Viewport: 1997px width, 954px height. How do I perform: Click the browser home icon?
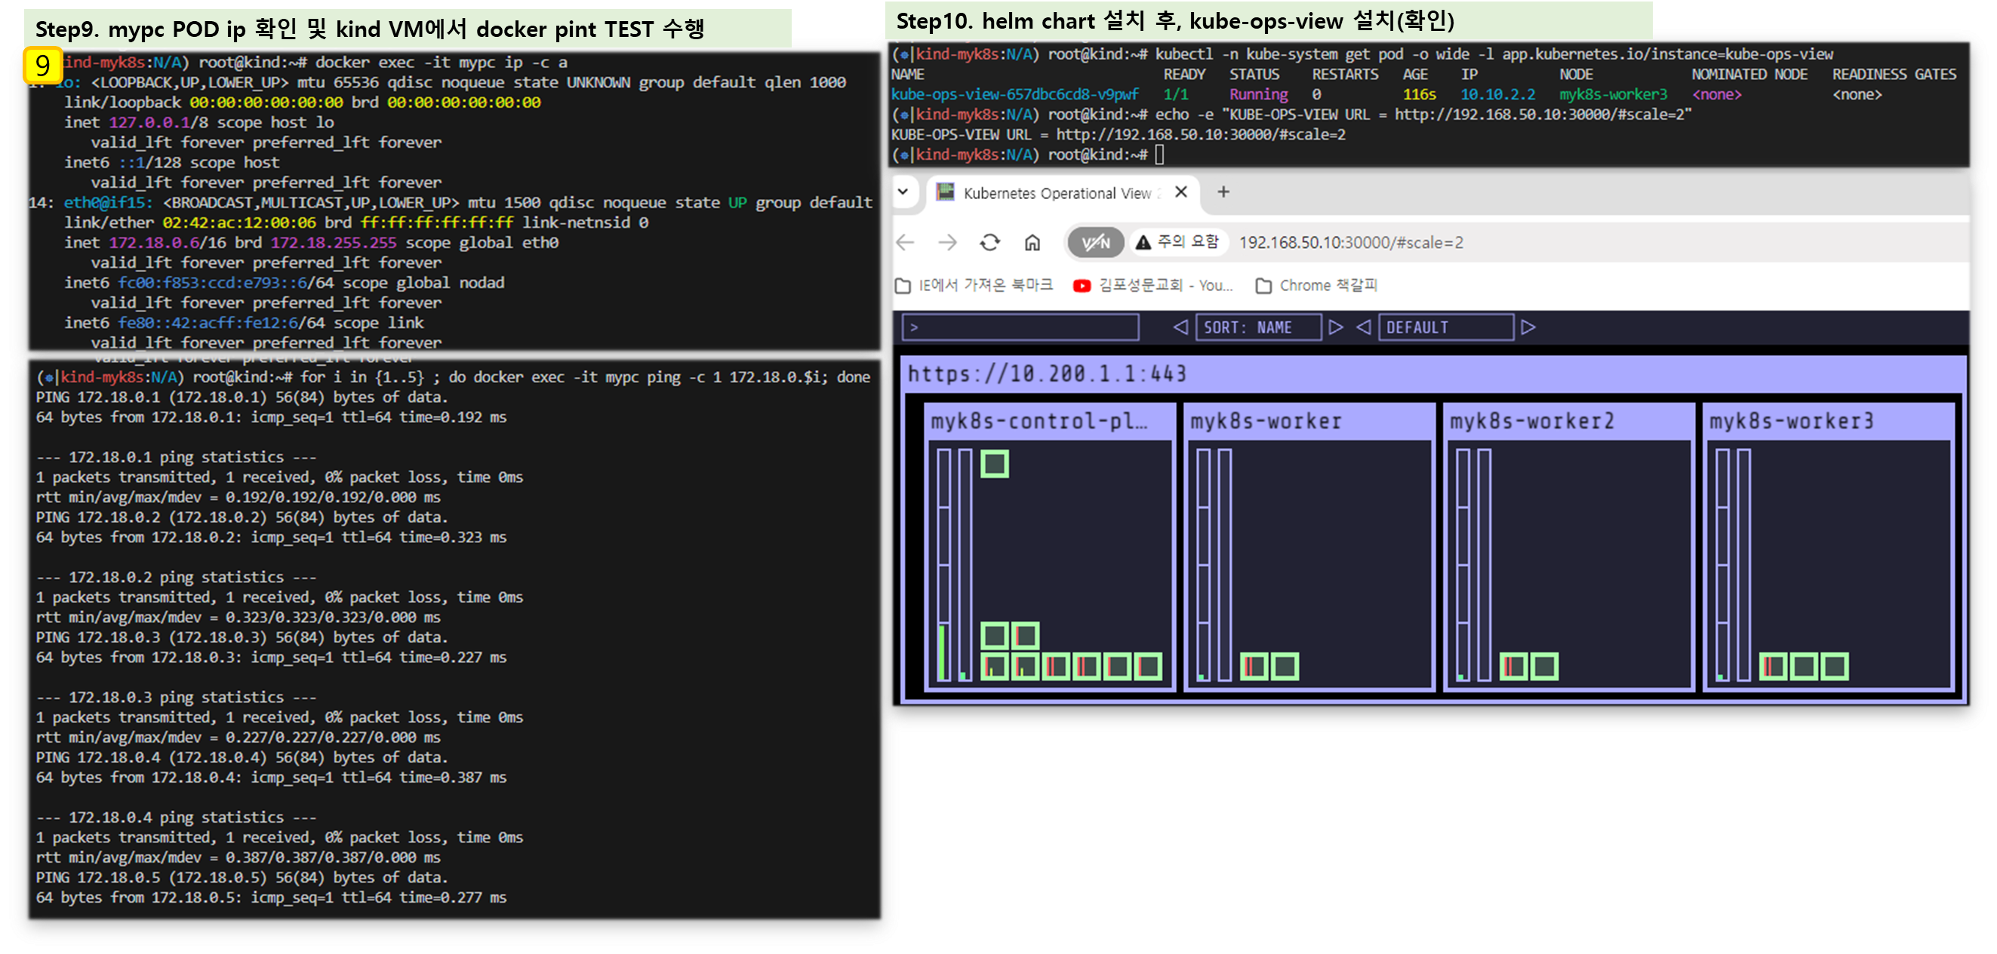point(1032,242)
